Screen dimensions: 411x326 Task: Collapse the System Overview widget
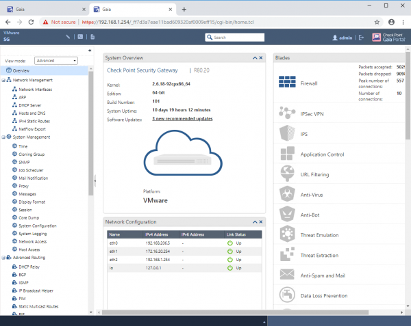(255, 57)
